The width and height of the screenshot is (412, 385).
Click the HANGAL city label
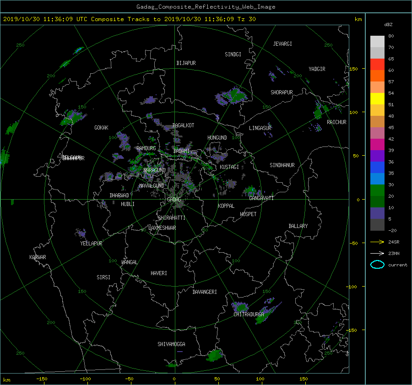tap(130, 262)
